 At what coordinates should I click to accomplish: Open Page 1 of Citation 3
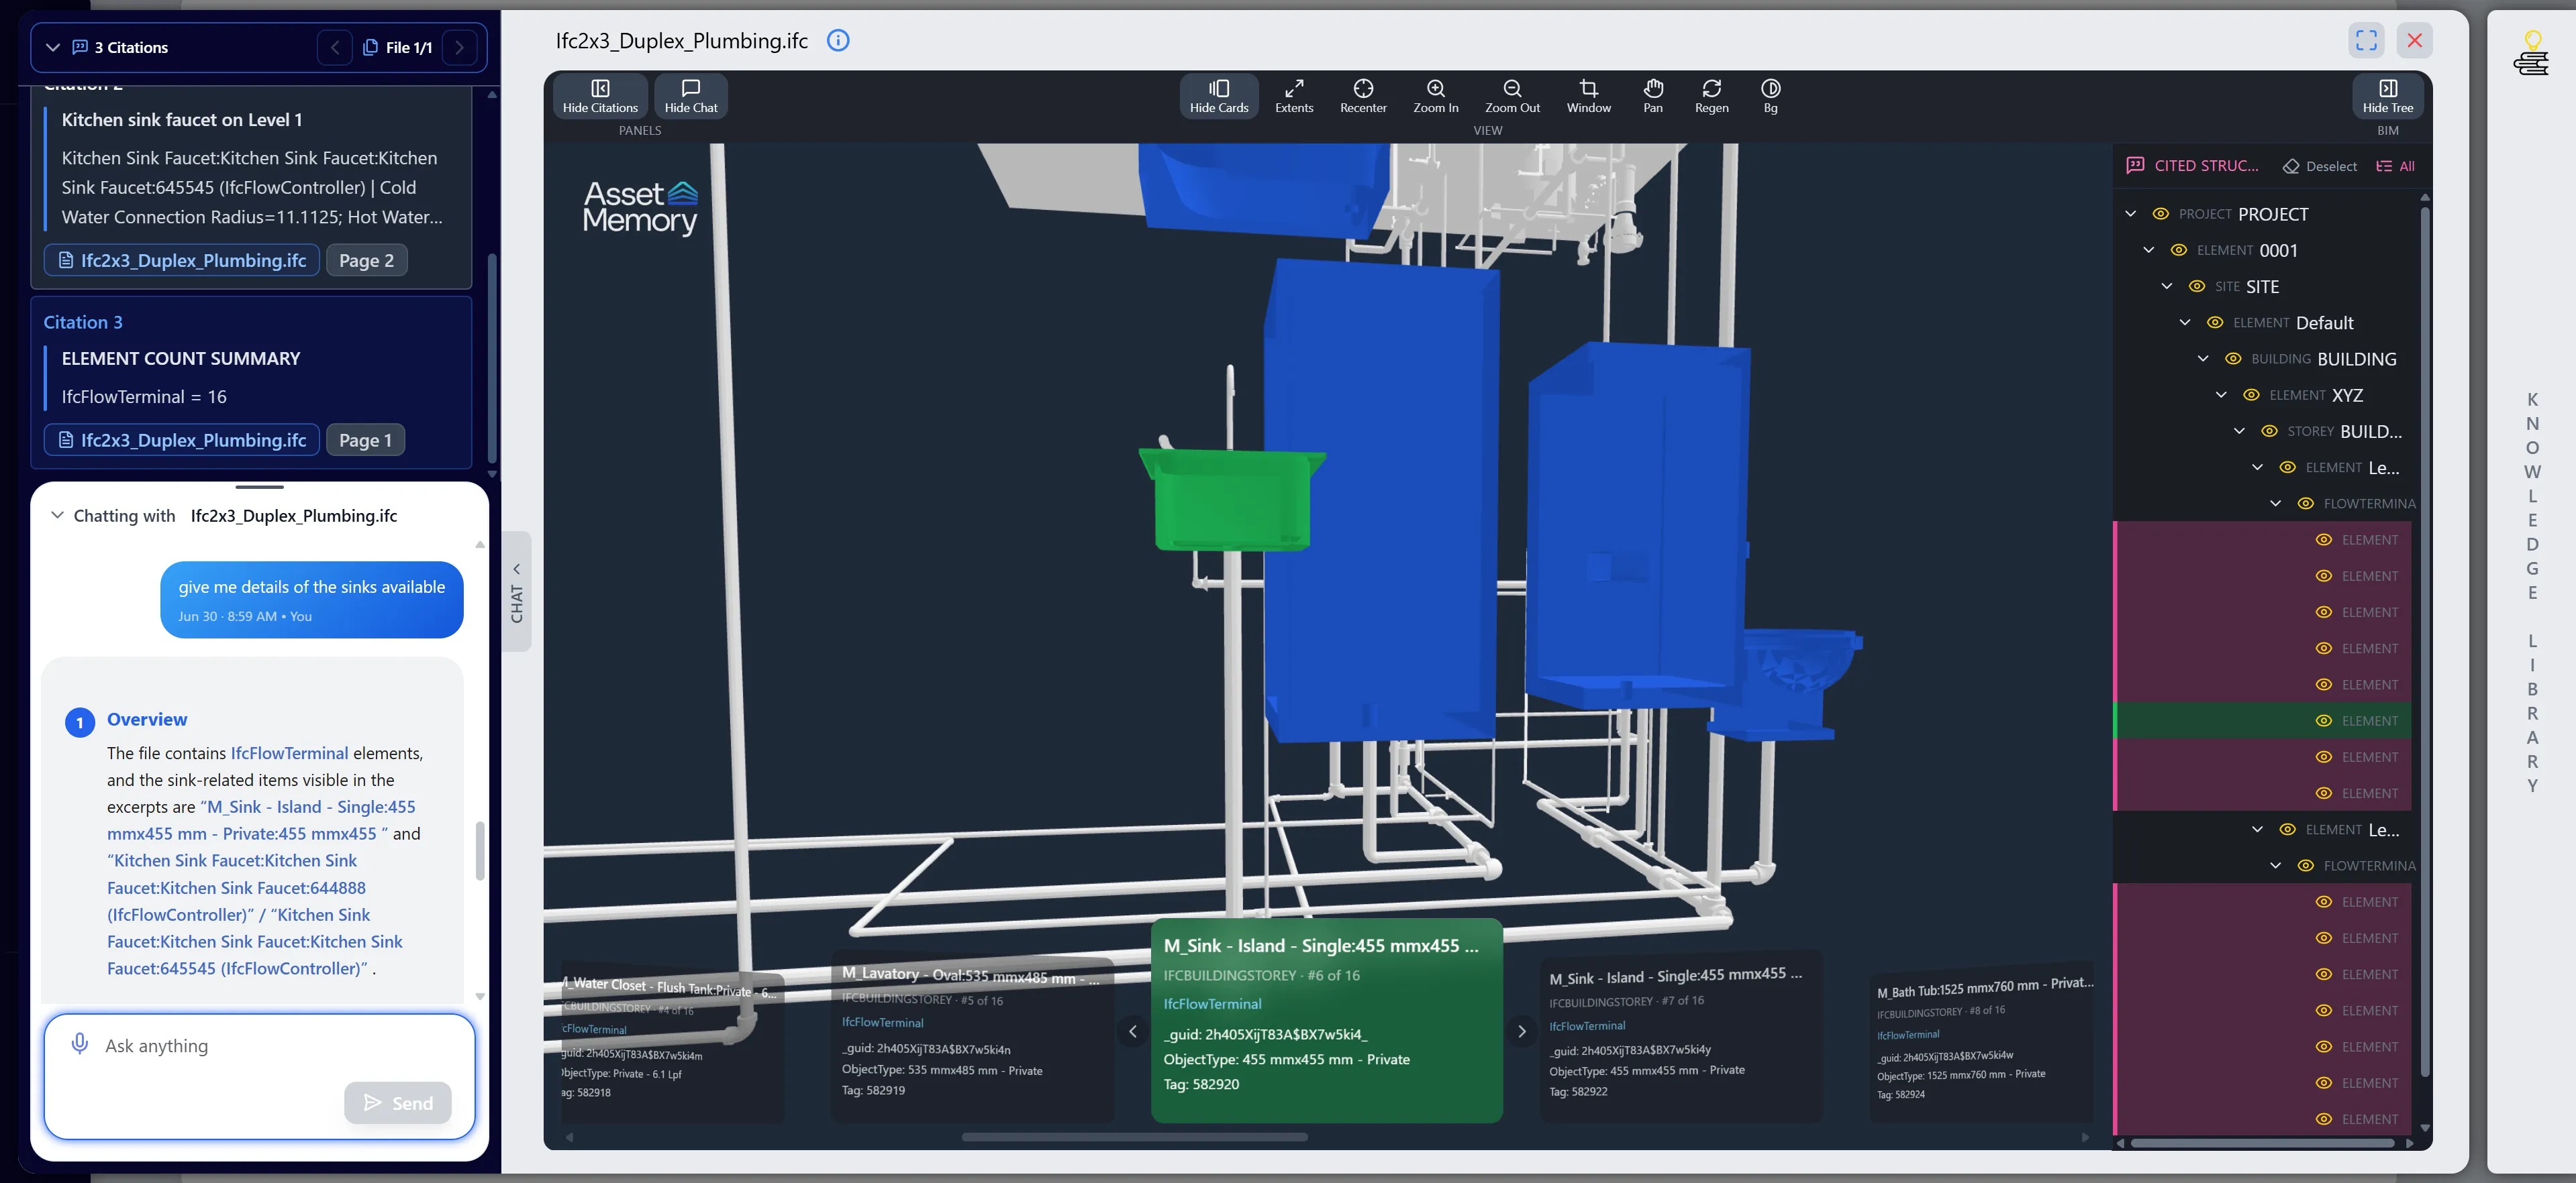pyautogui.click(x=365, y=440)
